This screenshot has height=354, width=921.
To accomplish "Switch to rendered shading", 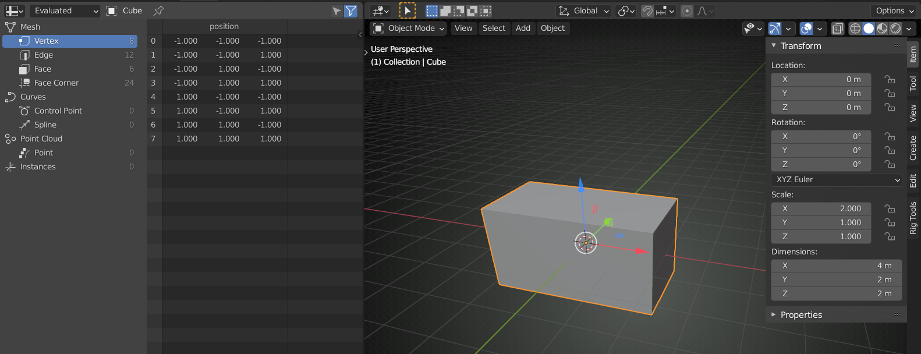I will pos(895,28).
